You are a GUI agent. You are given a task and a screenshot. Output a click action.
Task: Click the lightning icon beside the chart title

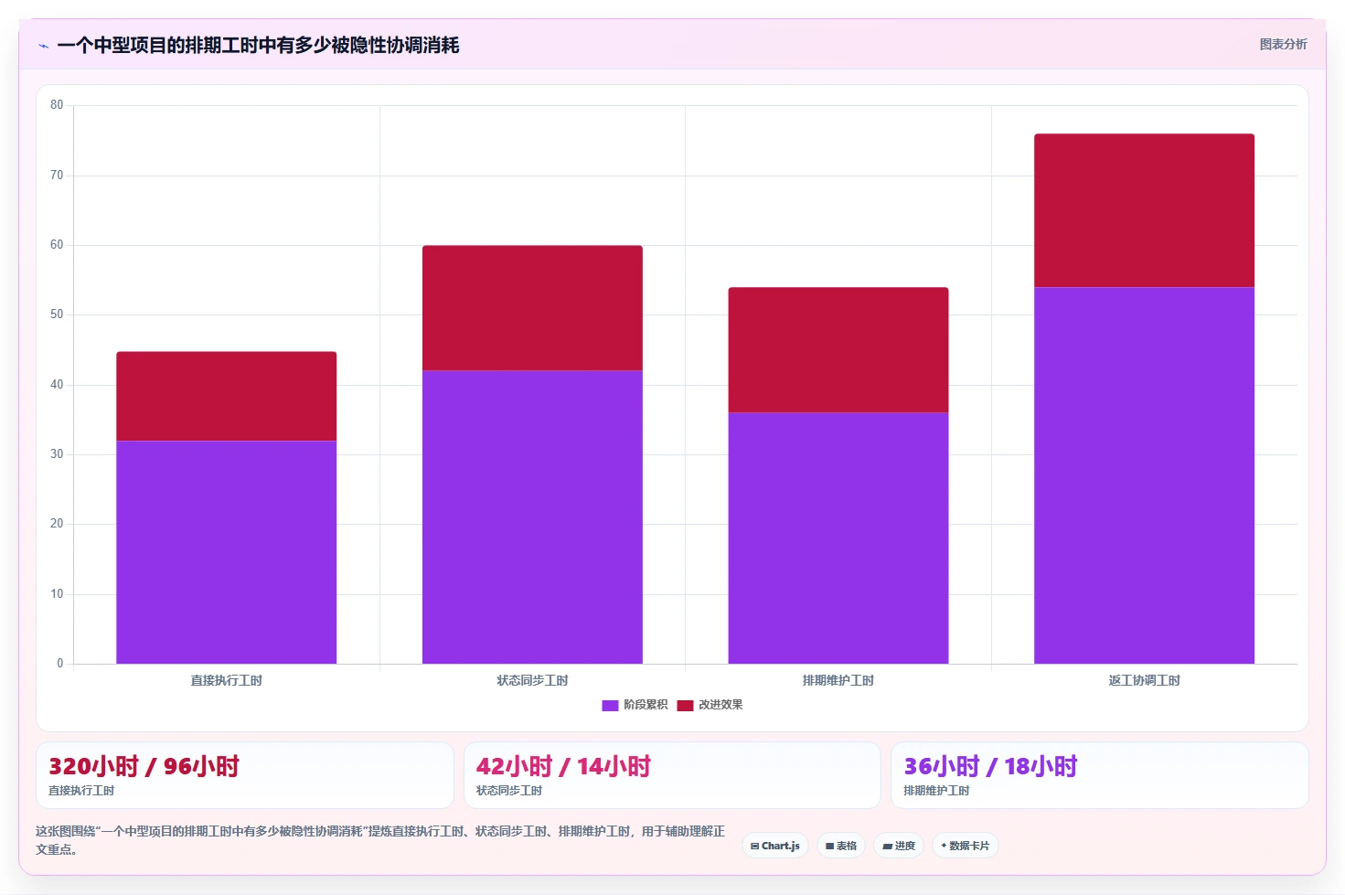[43, 46]
